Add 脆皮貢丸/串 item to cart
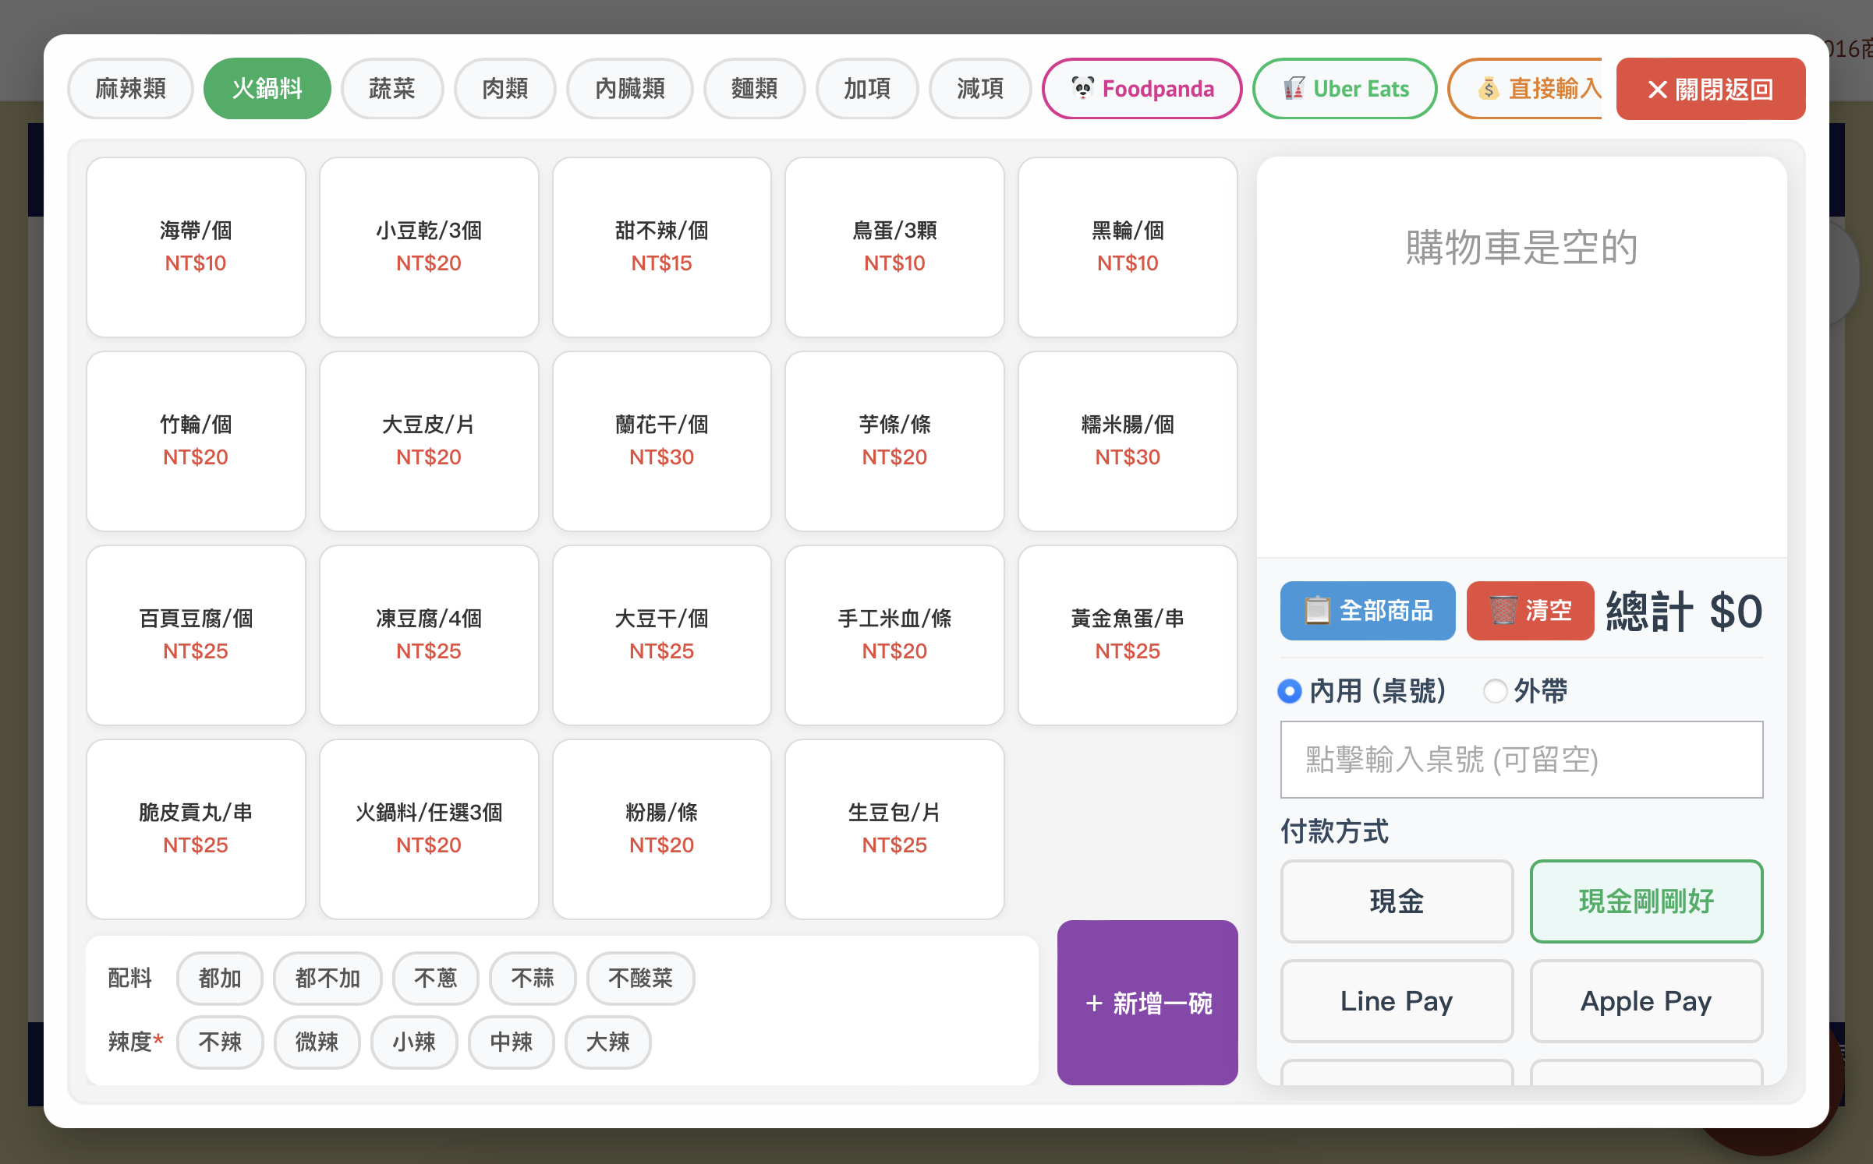 196,829
